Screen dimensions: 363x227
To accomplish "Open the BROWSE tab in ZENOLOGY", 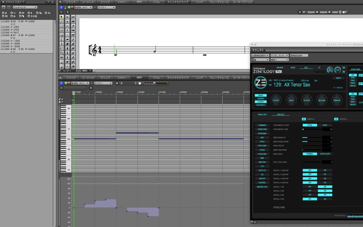I will tap(280, 68).
